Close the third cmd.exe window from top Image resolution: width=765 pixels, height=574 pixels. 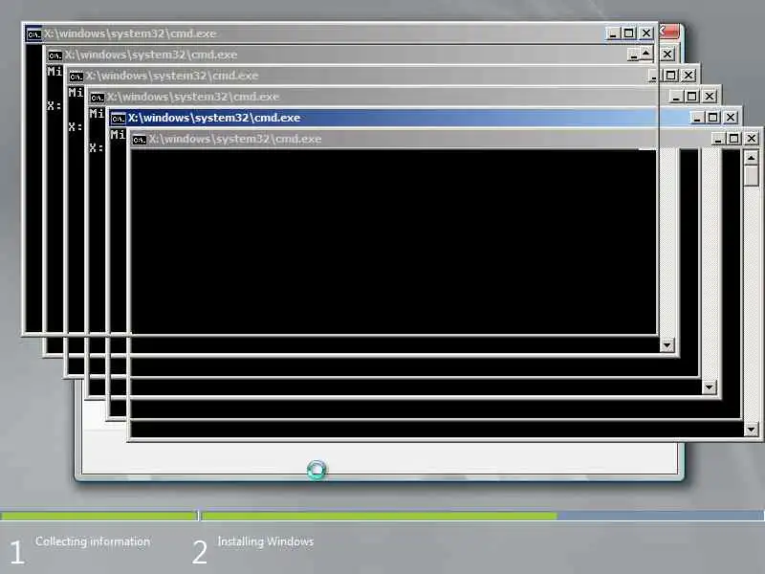(688, 76)
